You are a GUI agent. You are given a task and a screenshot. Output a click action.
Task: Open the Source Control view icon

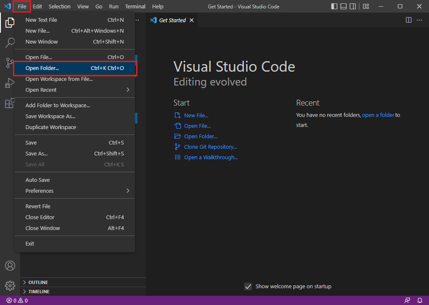(9, 63)
